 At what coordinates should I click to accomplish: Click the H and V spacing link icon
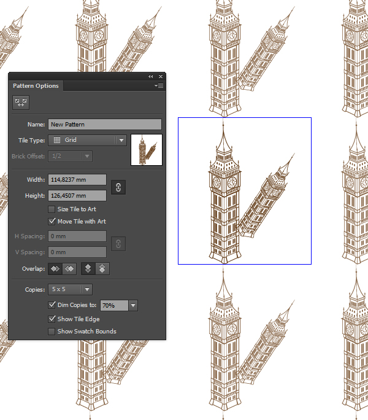point(118,244)
